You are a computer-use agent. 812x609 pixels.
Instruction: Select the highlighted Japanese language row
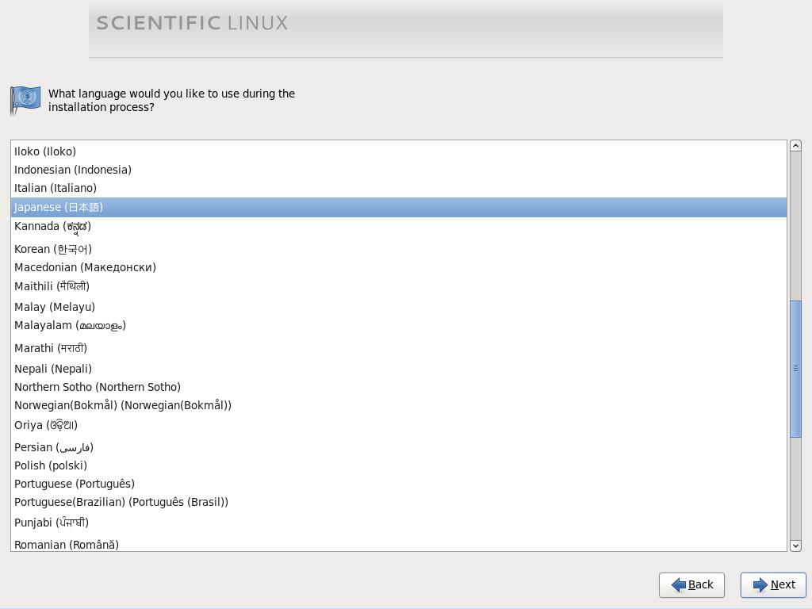pos(399,207)
